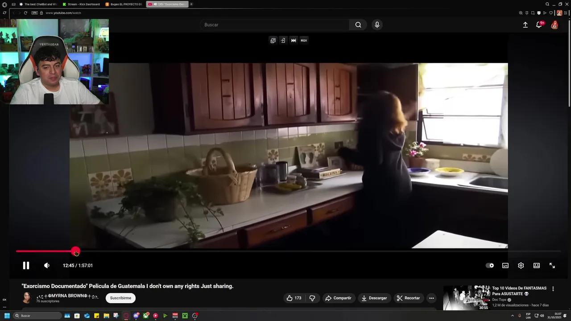571x321 pixels.
Task: Click the browser tab search magnifier
Action: (547, 4)
